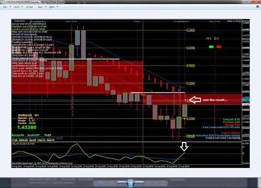Click the displayed EURAUD chart image

[130, 93]
